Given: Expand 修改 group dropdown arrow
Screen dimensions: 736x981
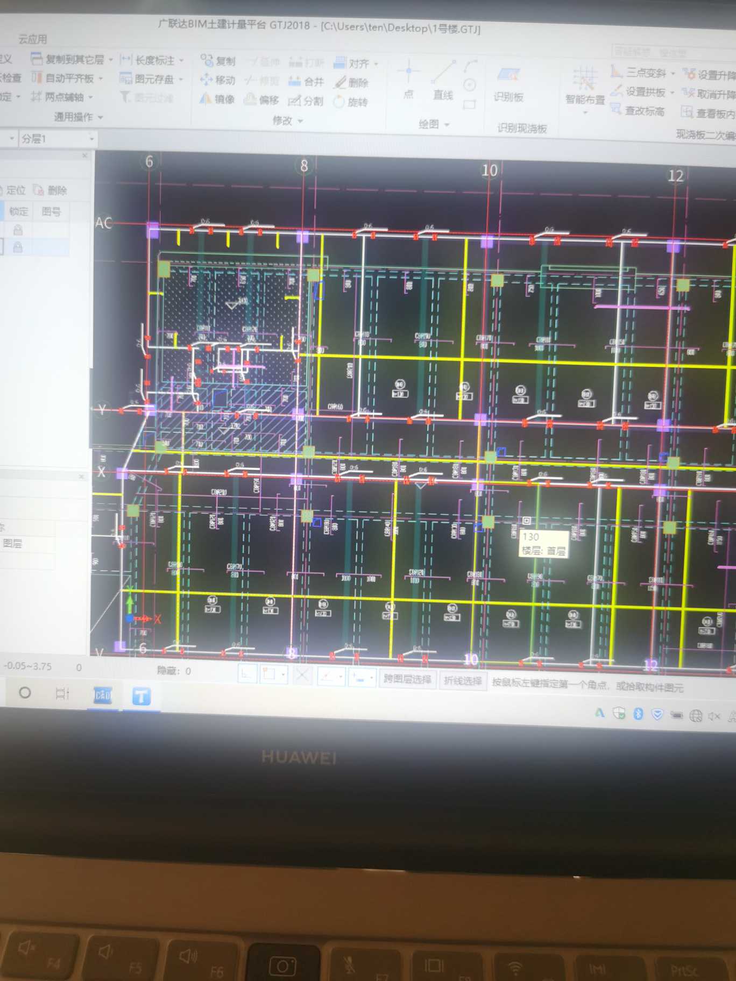Looking at the screenshot, I should pyautogui.click(x=300, y=121).
